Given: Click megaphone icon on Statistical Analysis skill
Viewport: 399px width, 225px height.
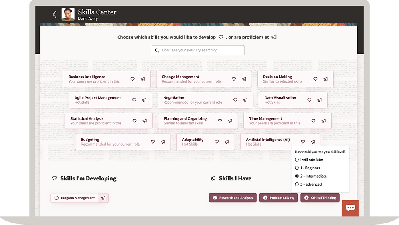Looking at the screenshot, I should (145, 121).
